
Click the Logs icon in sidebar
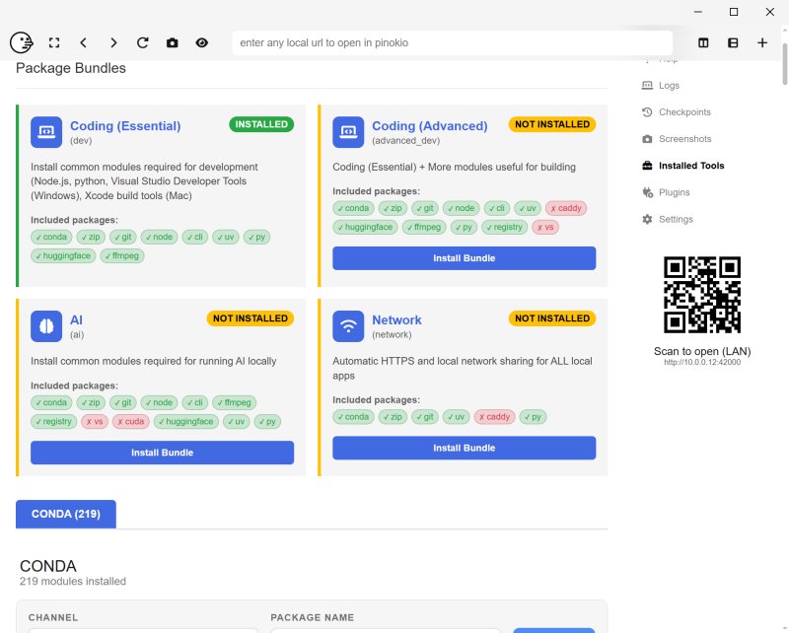(647, 86)
